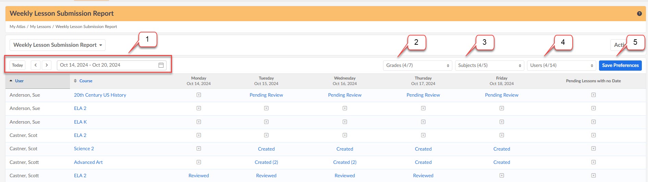Open Thursday Pending Review link
The height and width of the screenshot is (182, 648).
(x=423, y=95)
